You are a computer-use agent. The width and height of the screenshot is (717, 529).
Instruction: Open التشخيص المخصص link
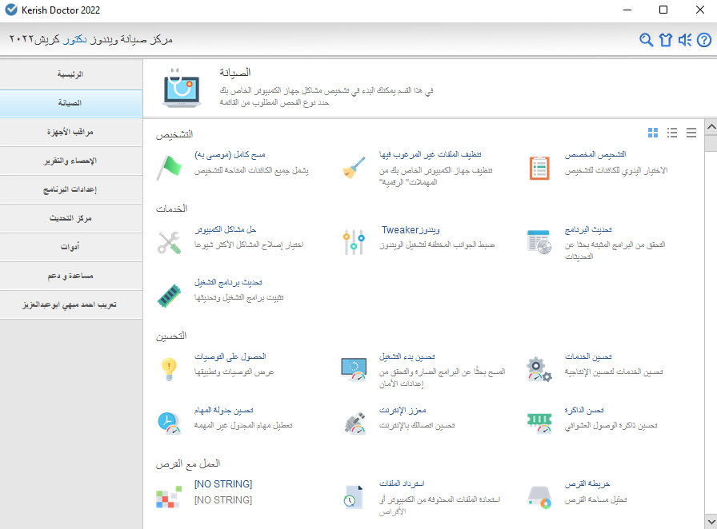click(x=595, y=155)
